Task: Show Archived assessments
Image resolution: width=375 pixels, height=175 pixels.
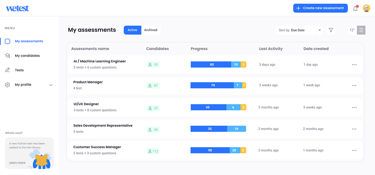Action: tap(151, 30)
